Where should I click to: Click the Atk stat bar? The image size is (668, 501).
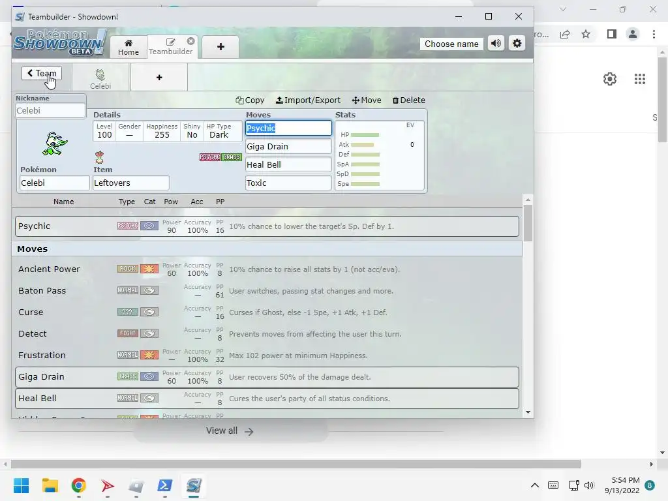click(362, 145)
